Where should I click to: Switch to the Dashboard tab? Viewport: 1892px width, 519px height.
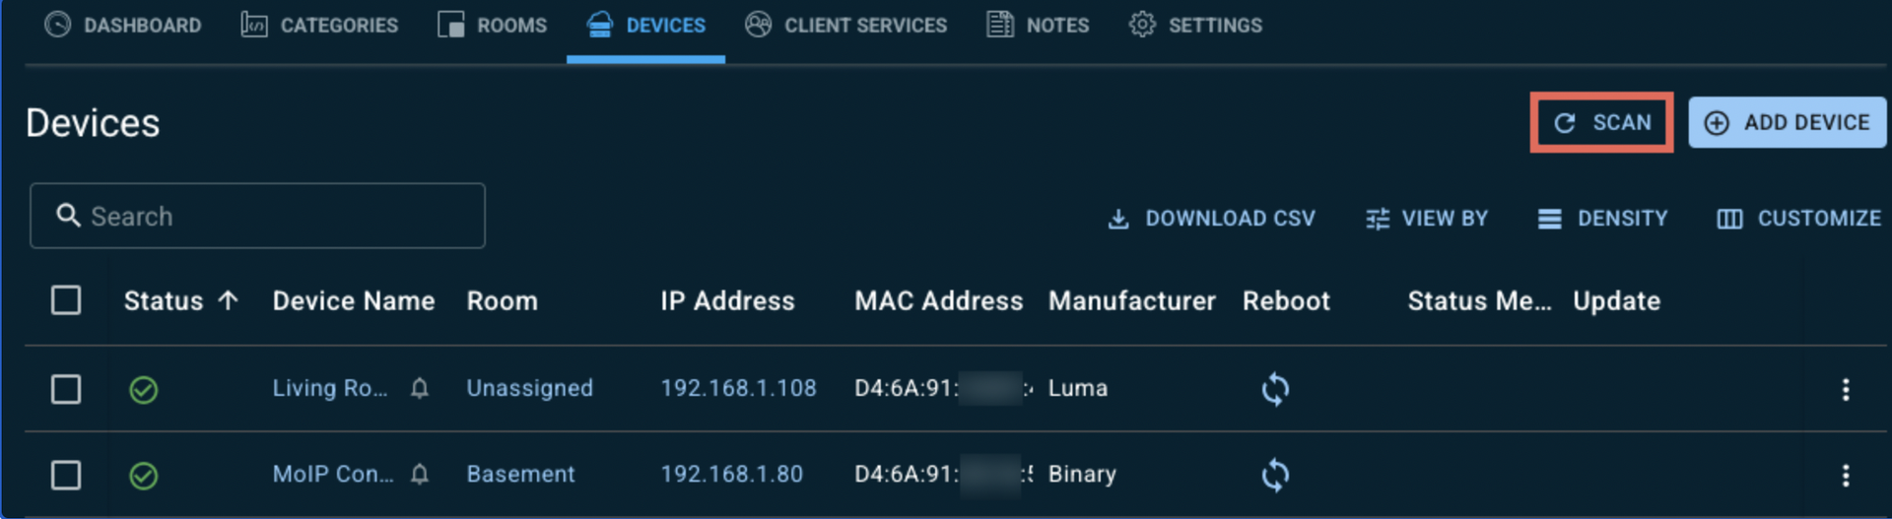[x=123, y=25]
